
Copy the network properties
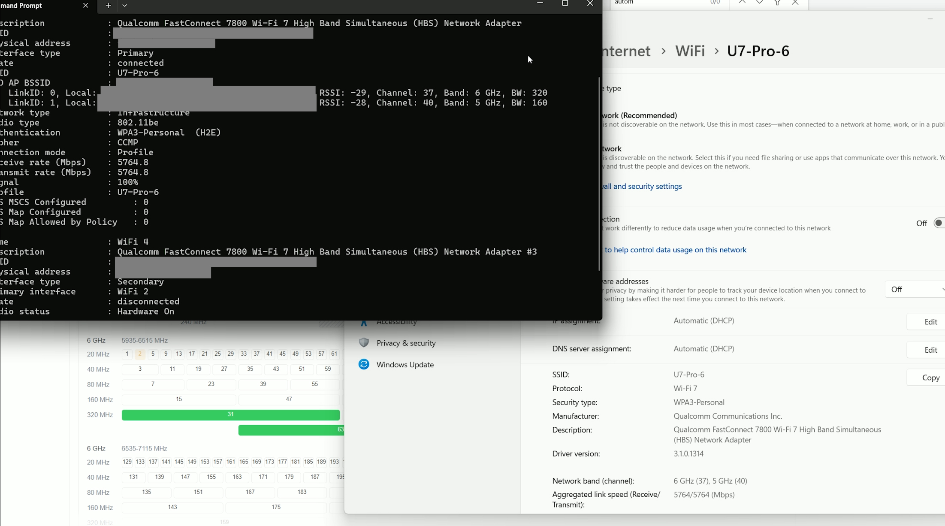point(926,378)
